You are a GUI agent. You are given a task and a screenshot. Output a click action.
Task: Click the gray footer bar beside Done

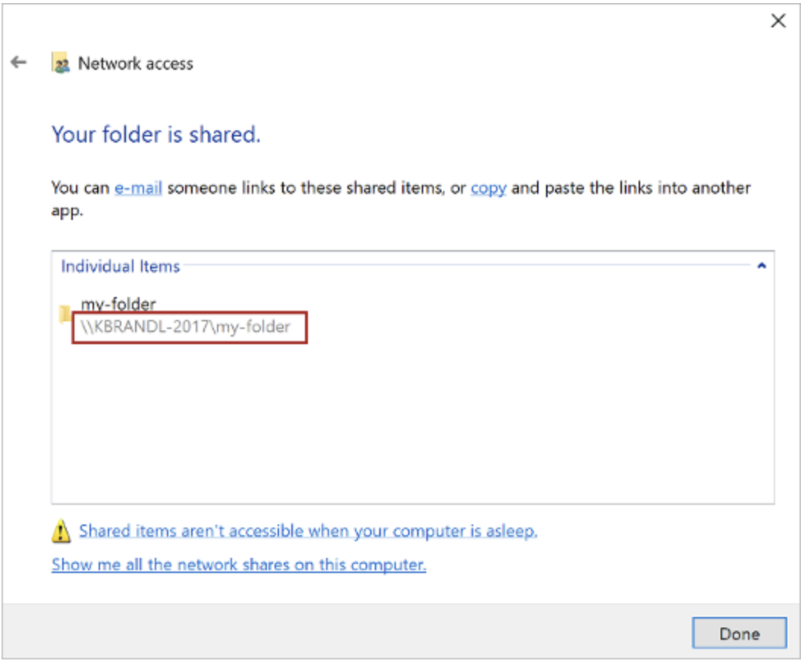[341, 632]
